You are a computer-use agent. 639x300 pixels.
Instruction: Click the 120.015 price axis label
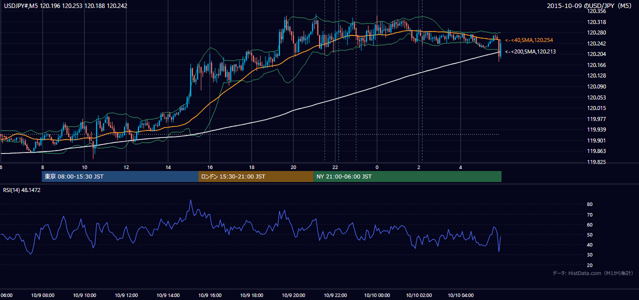click(595, 108)
